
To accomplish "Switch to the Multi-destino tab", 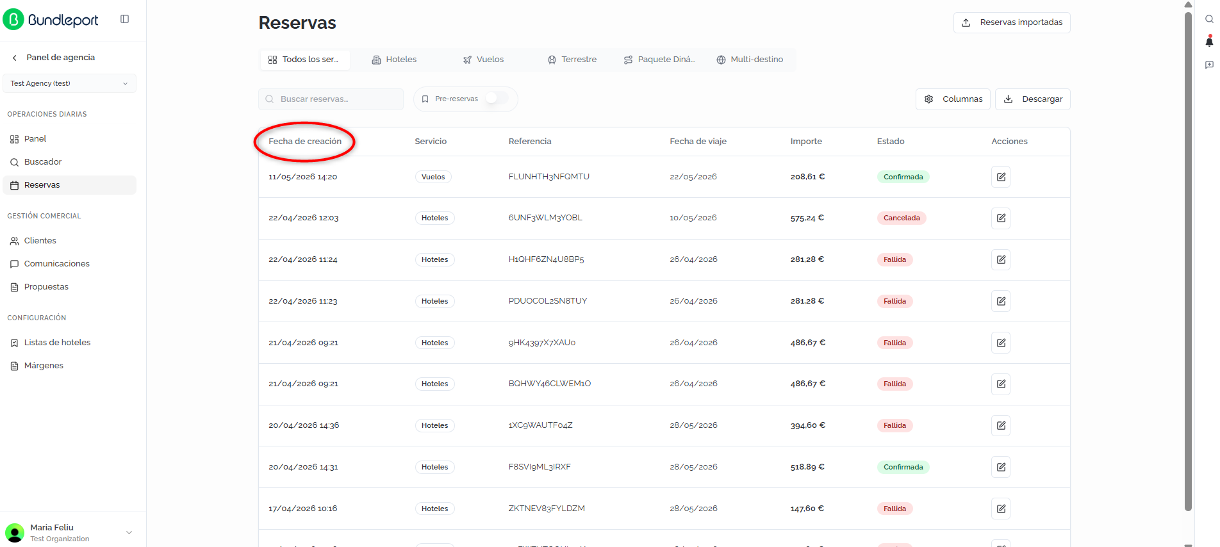I will pos(750,60).
